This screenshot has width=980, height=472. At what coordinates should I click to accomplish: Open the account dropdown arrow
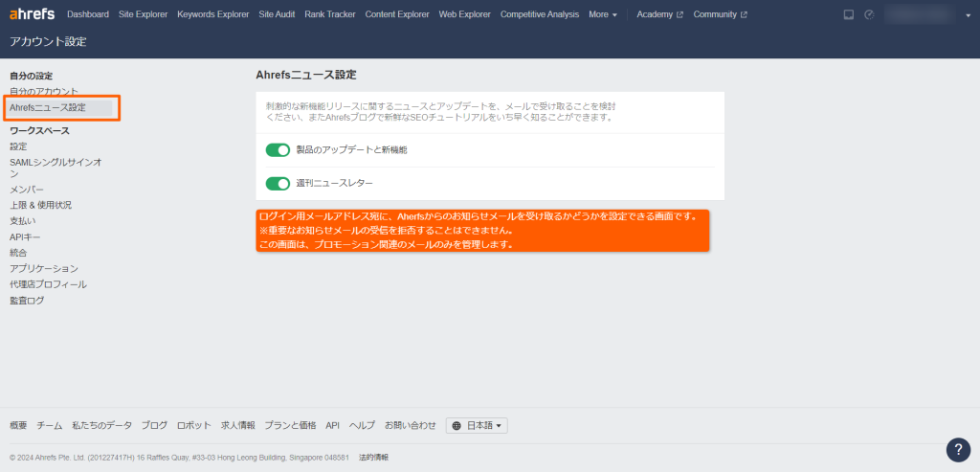(x=969, y=15)
